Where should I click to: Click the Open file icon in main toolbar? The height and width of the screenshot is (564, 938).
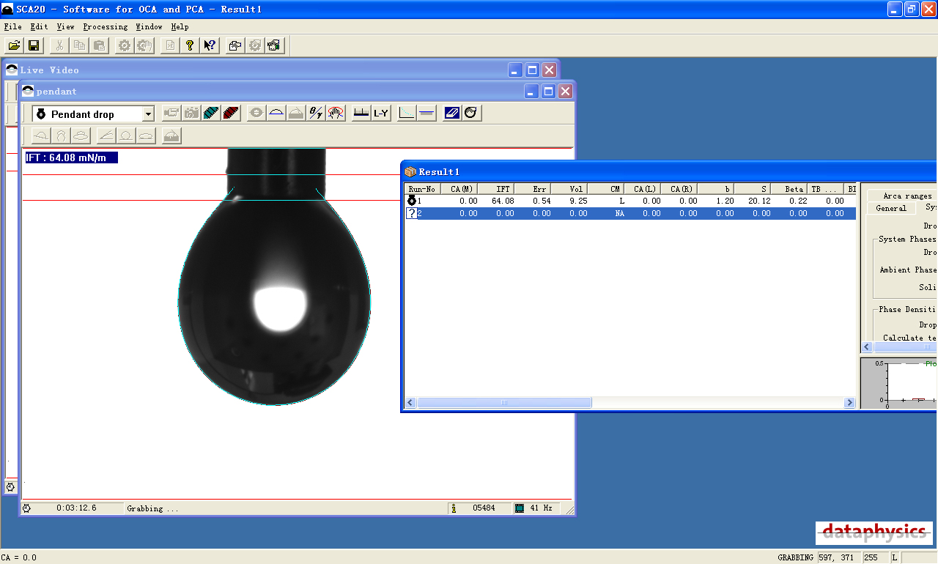tap(14, 45)
